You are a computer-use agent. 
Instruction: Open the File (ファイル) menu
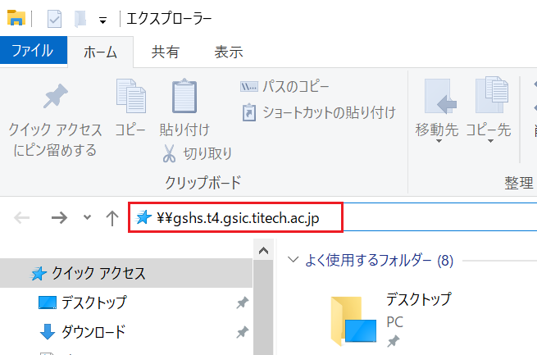33,51
